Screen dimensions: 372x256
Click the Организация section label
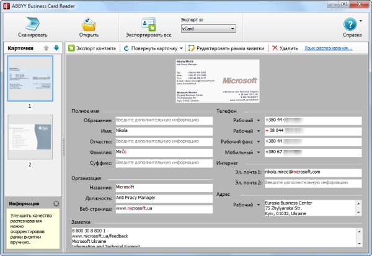pyautogui.click(x=86, y=178)
